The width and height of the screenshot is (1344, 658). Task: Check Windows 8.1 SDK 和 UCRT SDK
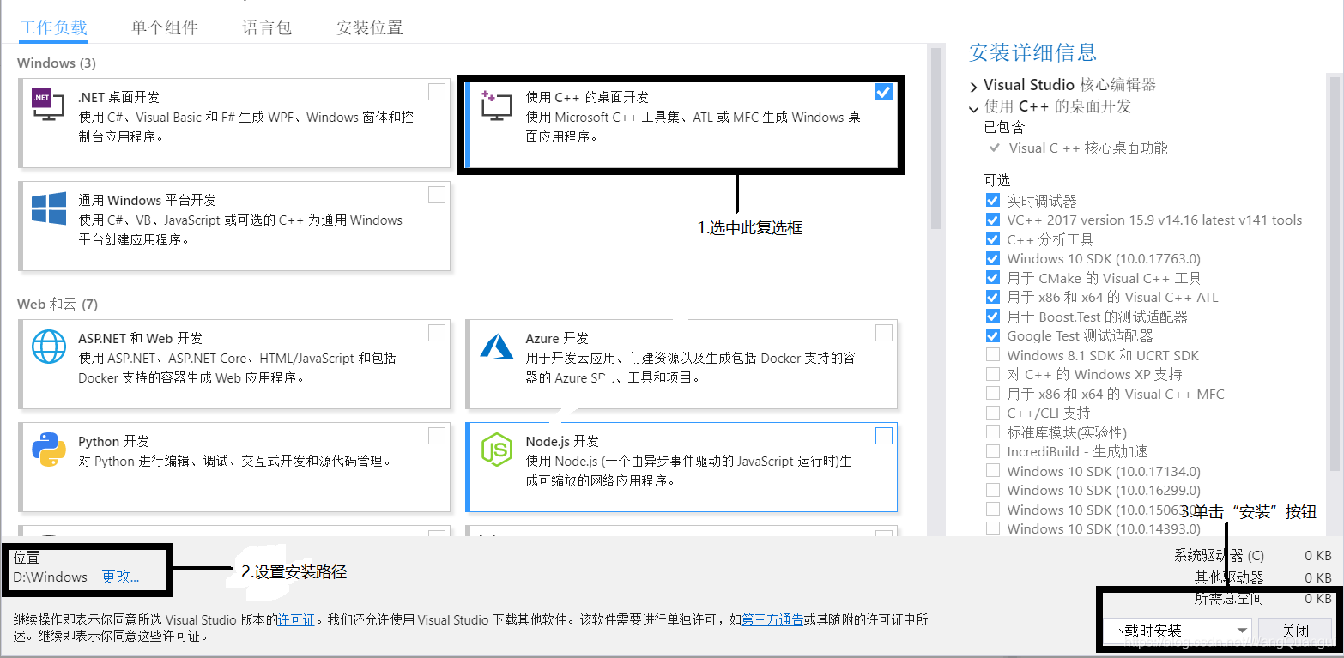(x=993, y=355)
